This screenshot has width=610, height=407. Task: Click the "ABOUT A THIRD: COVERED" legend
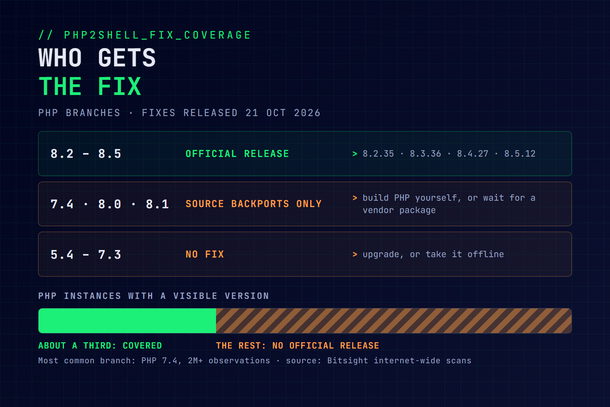coord(100,346)
